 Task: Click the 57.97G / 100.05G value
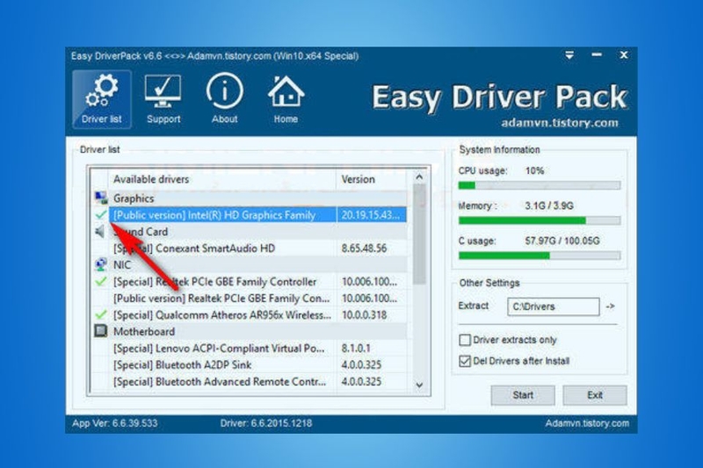click(562, 241)
